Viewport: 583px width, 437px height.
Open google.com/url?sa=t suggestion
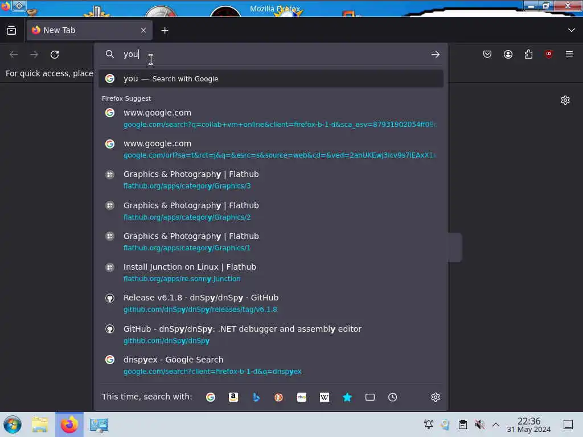pos(271,149)
